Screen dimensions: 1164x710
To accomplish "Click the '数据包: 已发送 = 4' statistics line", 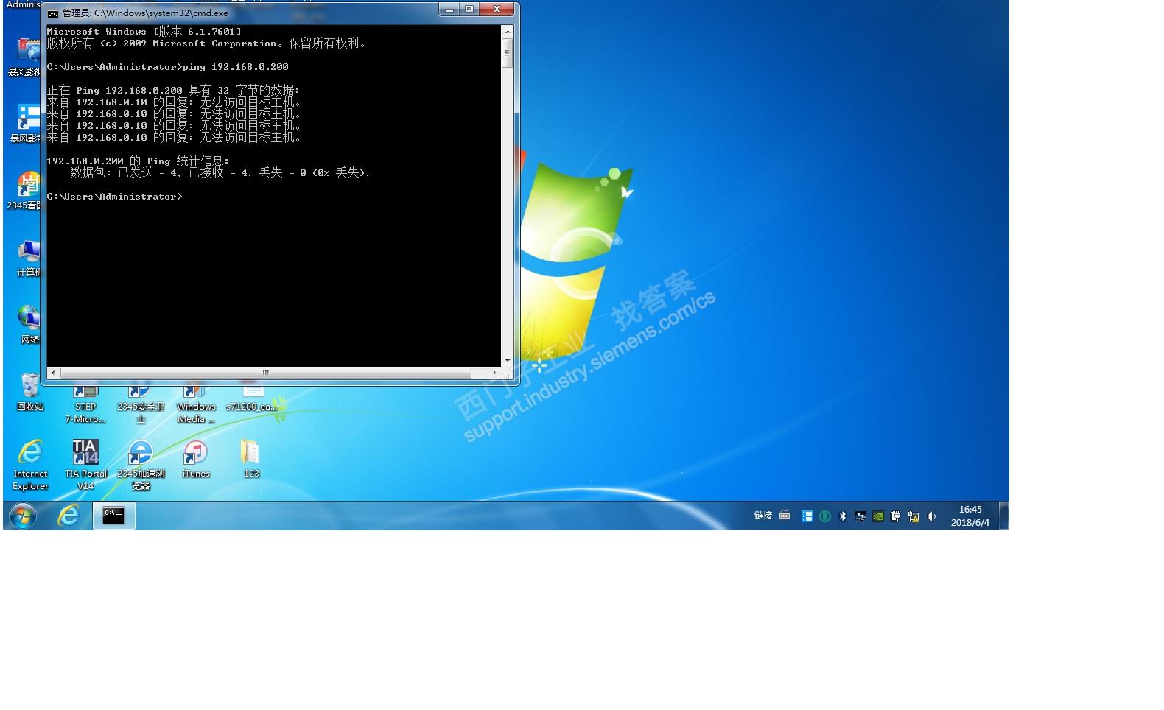I will click(x=220, y=173).
